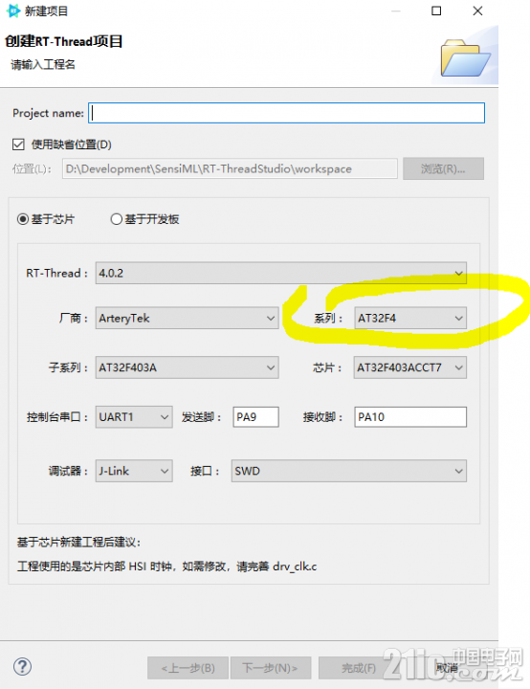Expand the 调试器 J-Link dropdown
The image size is (530, 689).
tap(134, 471)
